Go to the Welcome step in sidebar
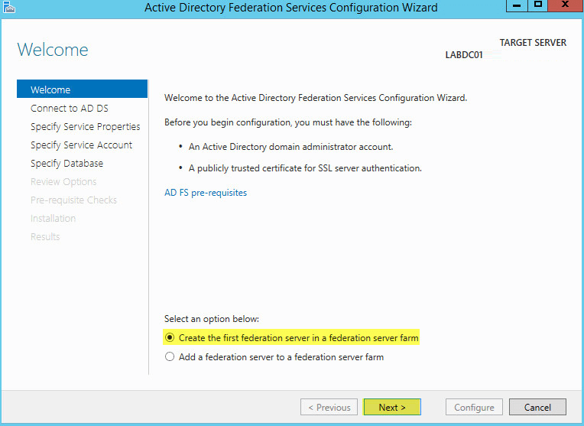This screenshot has height=426, width=584. [82, 89]
